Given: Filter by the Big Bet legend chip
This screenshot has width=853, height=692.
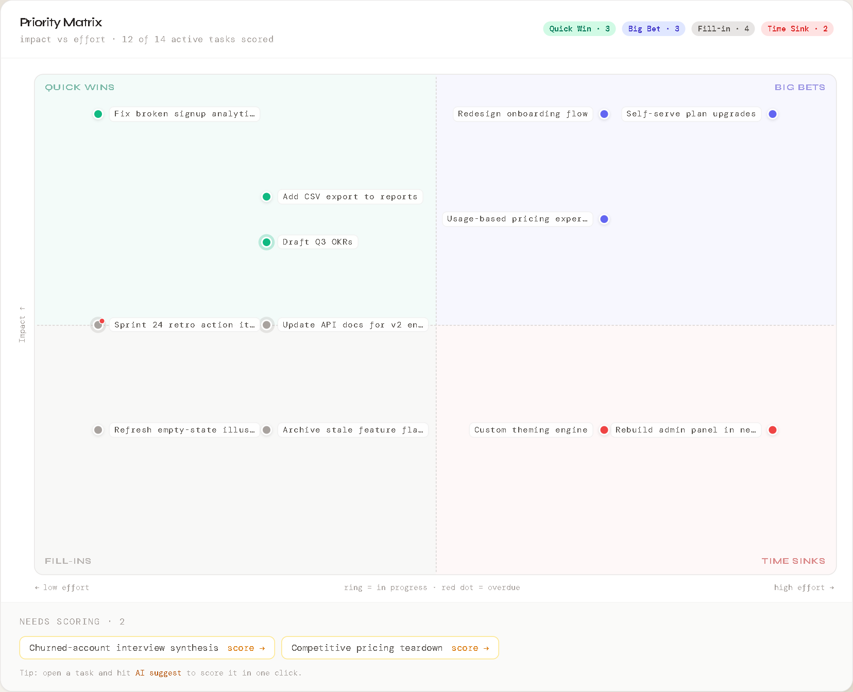Looking at the screenshot, I should coord(654,29).
